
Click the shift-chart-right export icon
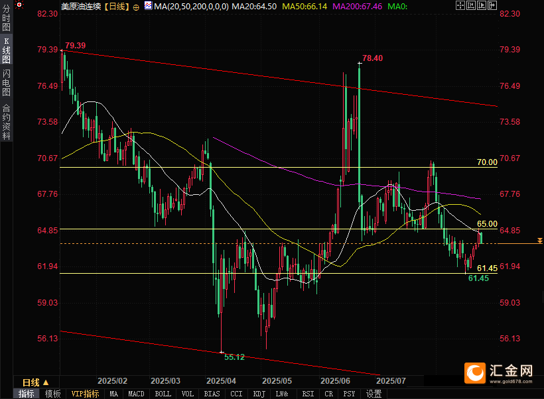point(492,5)
